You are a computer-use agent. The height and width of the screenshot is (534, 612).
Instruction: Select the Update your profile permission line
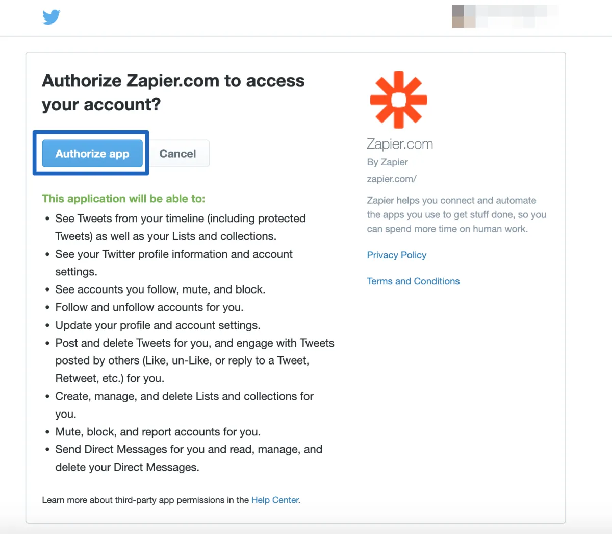[x=158, y=325]
